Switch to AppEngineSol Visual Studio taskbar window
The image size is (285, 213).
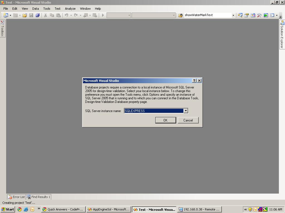109,209
